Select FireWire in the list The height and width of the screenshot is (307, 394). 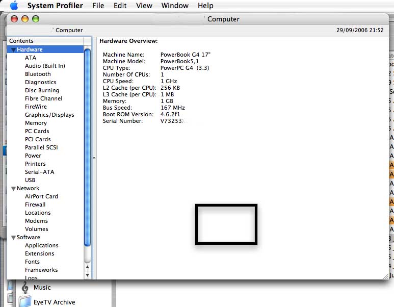pyautogui.click(x=36, y=107)
